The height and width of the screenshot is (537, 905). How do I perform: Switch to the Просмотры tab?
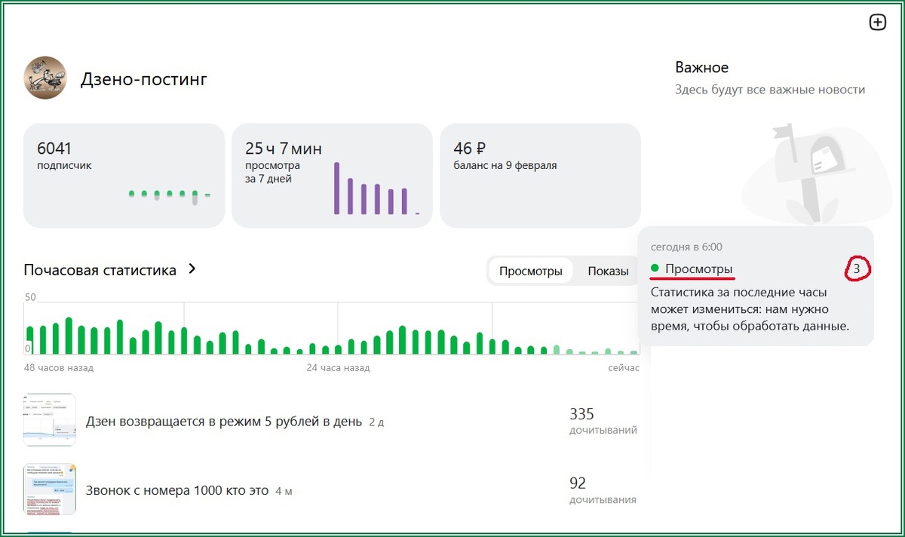pos(531,272)
